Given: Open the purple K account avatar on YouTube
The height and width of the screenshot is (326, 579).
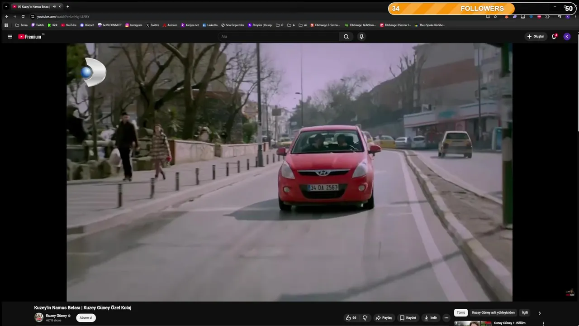Looking at the screenshot, I should click(567, 37).
